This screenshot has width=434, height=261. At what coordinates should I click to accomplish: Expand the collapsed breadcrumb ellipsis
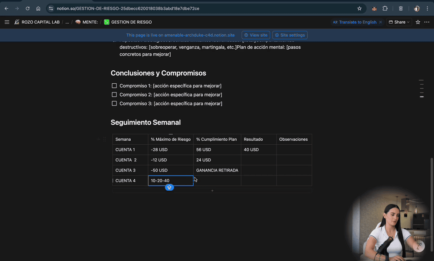(x=67, y=22)
